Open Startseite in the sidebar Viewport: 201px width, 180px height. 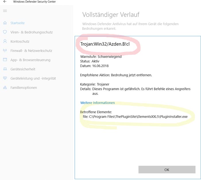[18, 23]
